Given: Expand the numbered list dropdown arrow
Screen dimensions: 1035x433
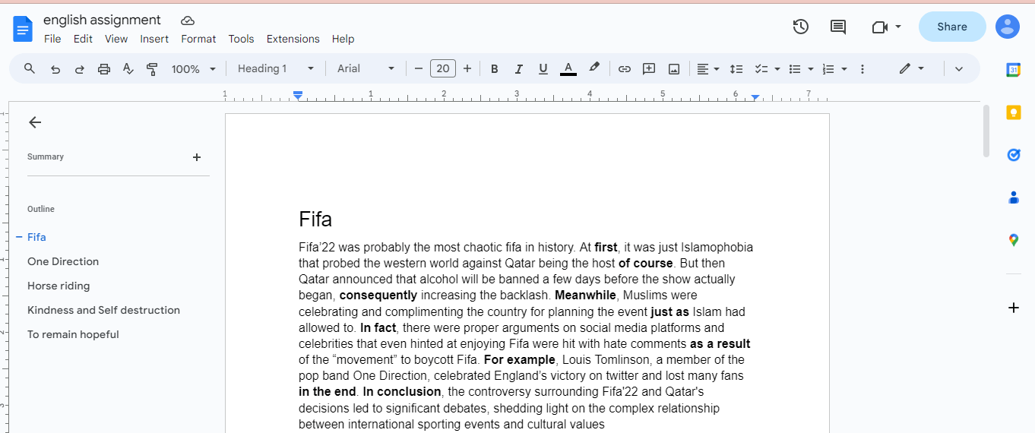Looking at the screenshot, I should [844, 69].
